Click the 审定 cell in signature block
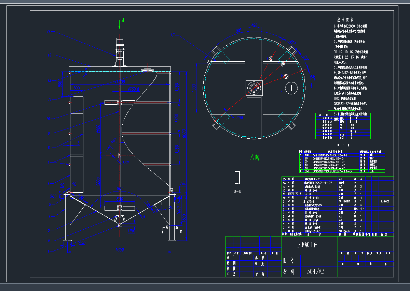This screenshot has width=410, height=291. (260, 263)
